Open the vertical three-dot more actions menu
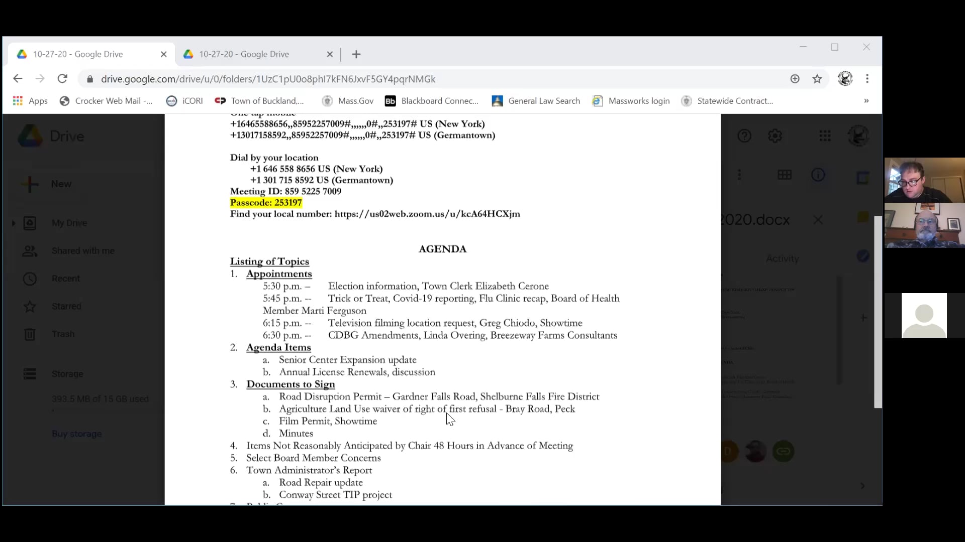The width and height of the screenshot is (965, 542). coord(739,175)
